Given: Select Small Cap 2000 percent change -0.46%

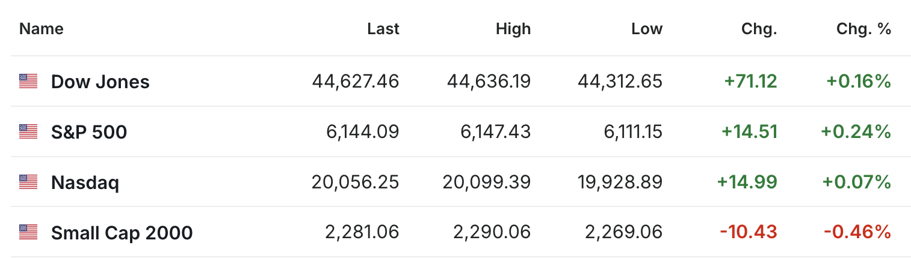Looking at the screenshot, I should point(857,232).
